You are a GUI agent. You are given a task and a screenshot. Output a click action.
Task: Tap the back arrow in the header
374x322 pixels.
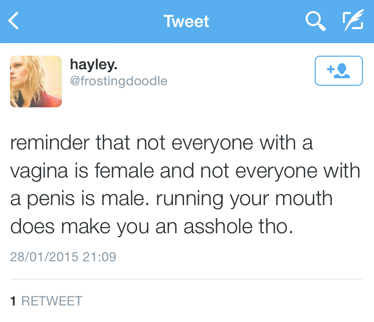pyautogui.click(x=14, y=21)
